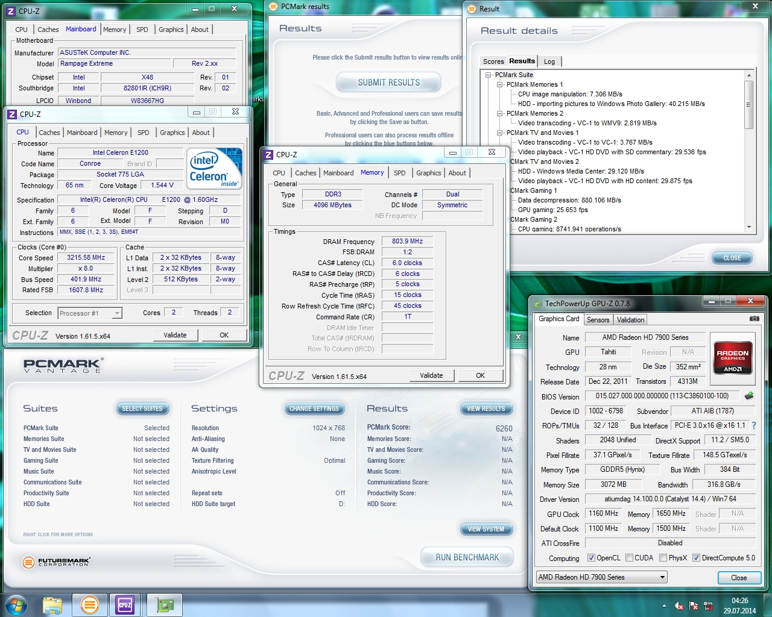Screen dimensions: 772x617
Task: Toggle the CUDA checkbox
Action: pyautogui.click(x=629, y=558)
